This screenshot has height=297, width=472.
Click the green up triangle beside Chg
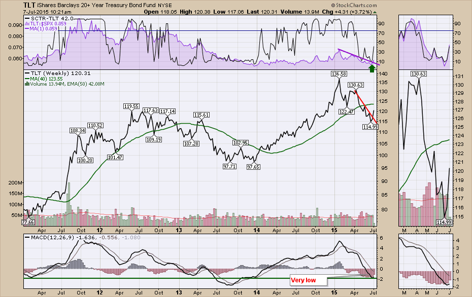tap(375, 12)
